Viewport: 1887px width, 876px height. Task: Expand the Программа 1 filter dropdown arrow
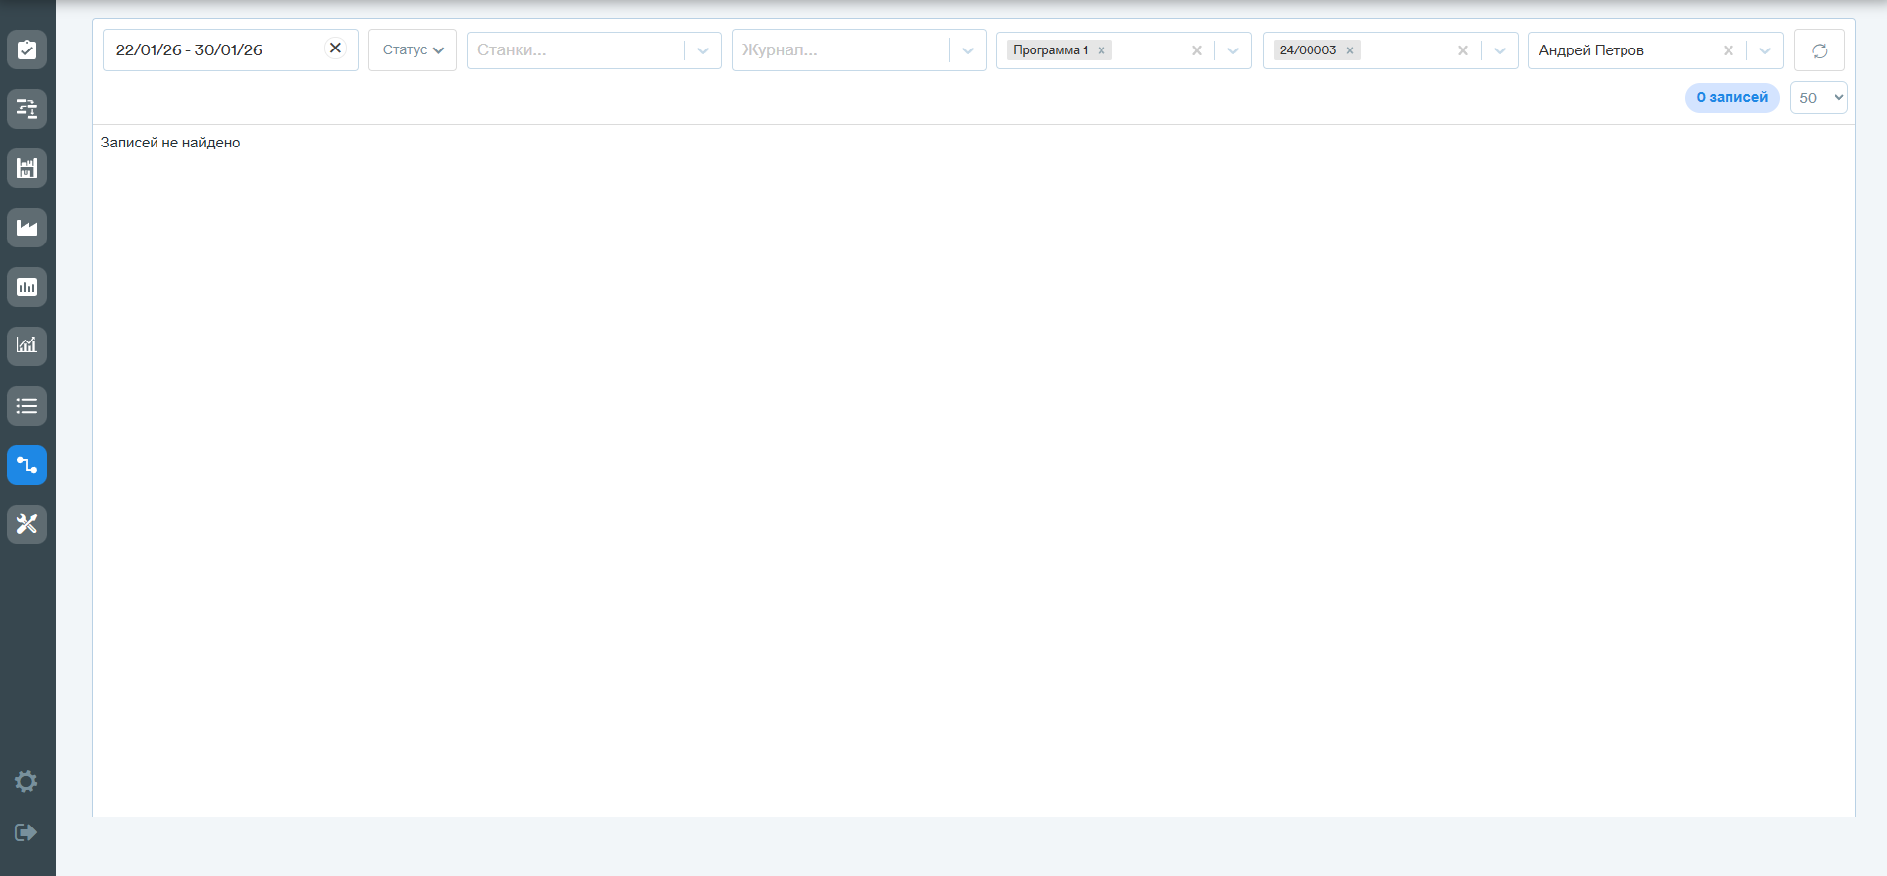tap(1233, 50)
